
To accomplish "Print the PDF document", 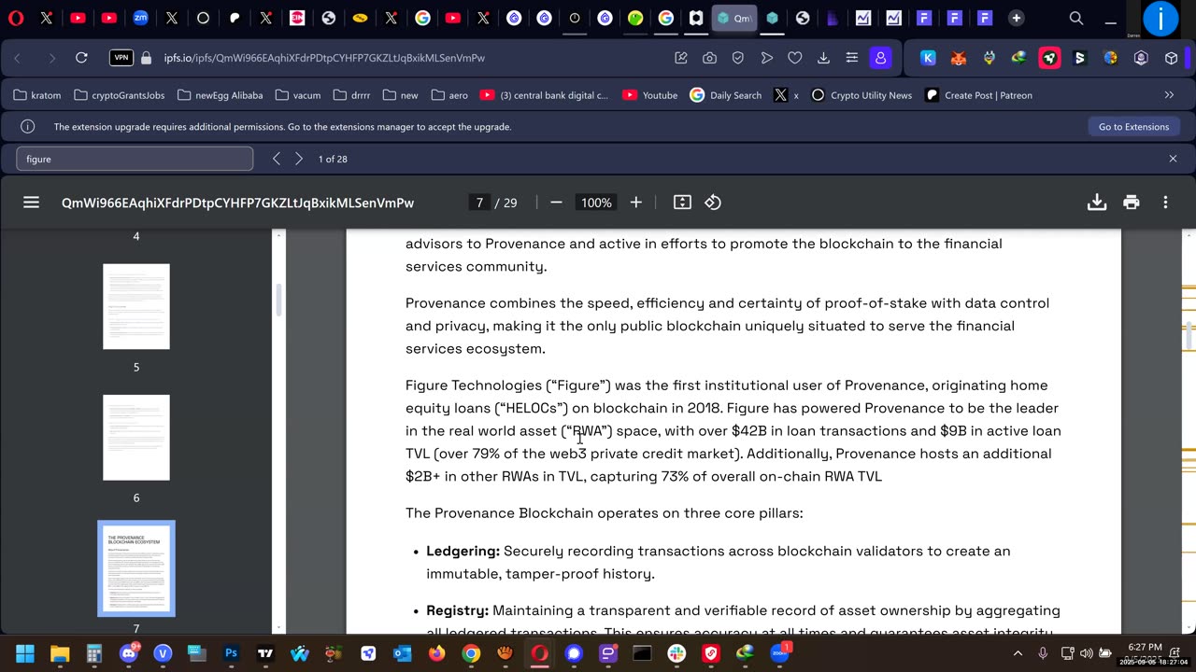I will coord(1132,203).
